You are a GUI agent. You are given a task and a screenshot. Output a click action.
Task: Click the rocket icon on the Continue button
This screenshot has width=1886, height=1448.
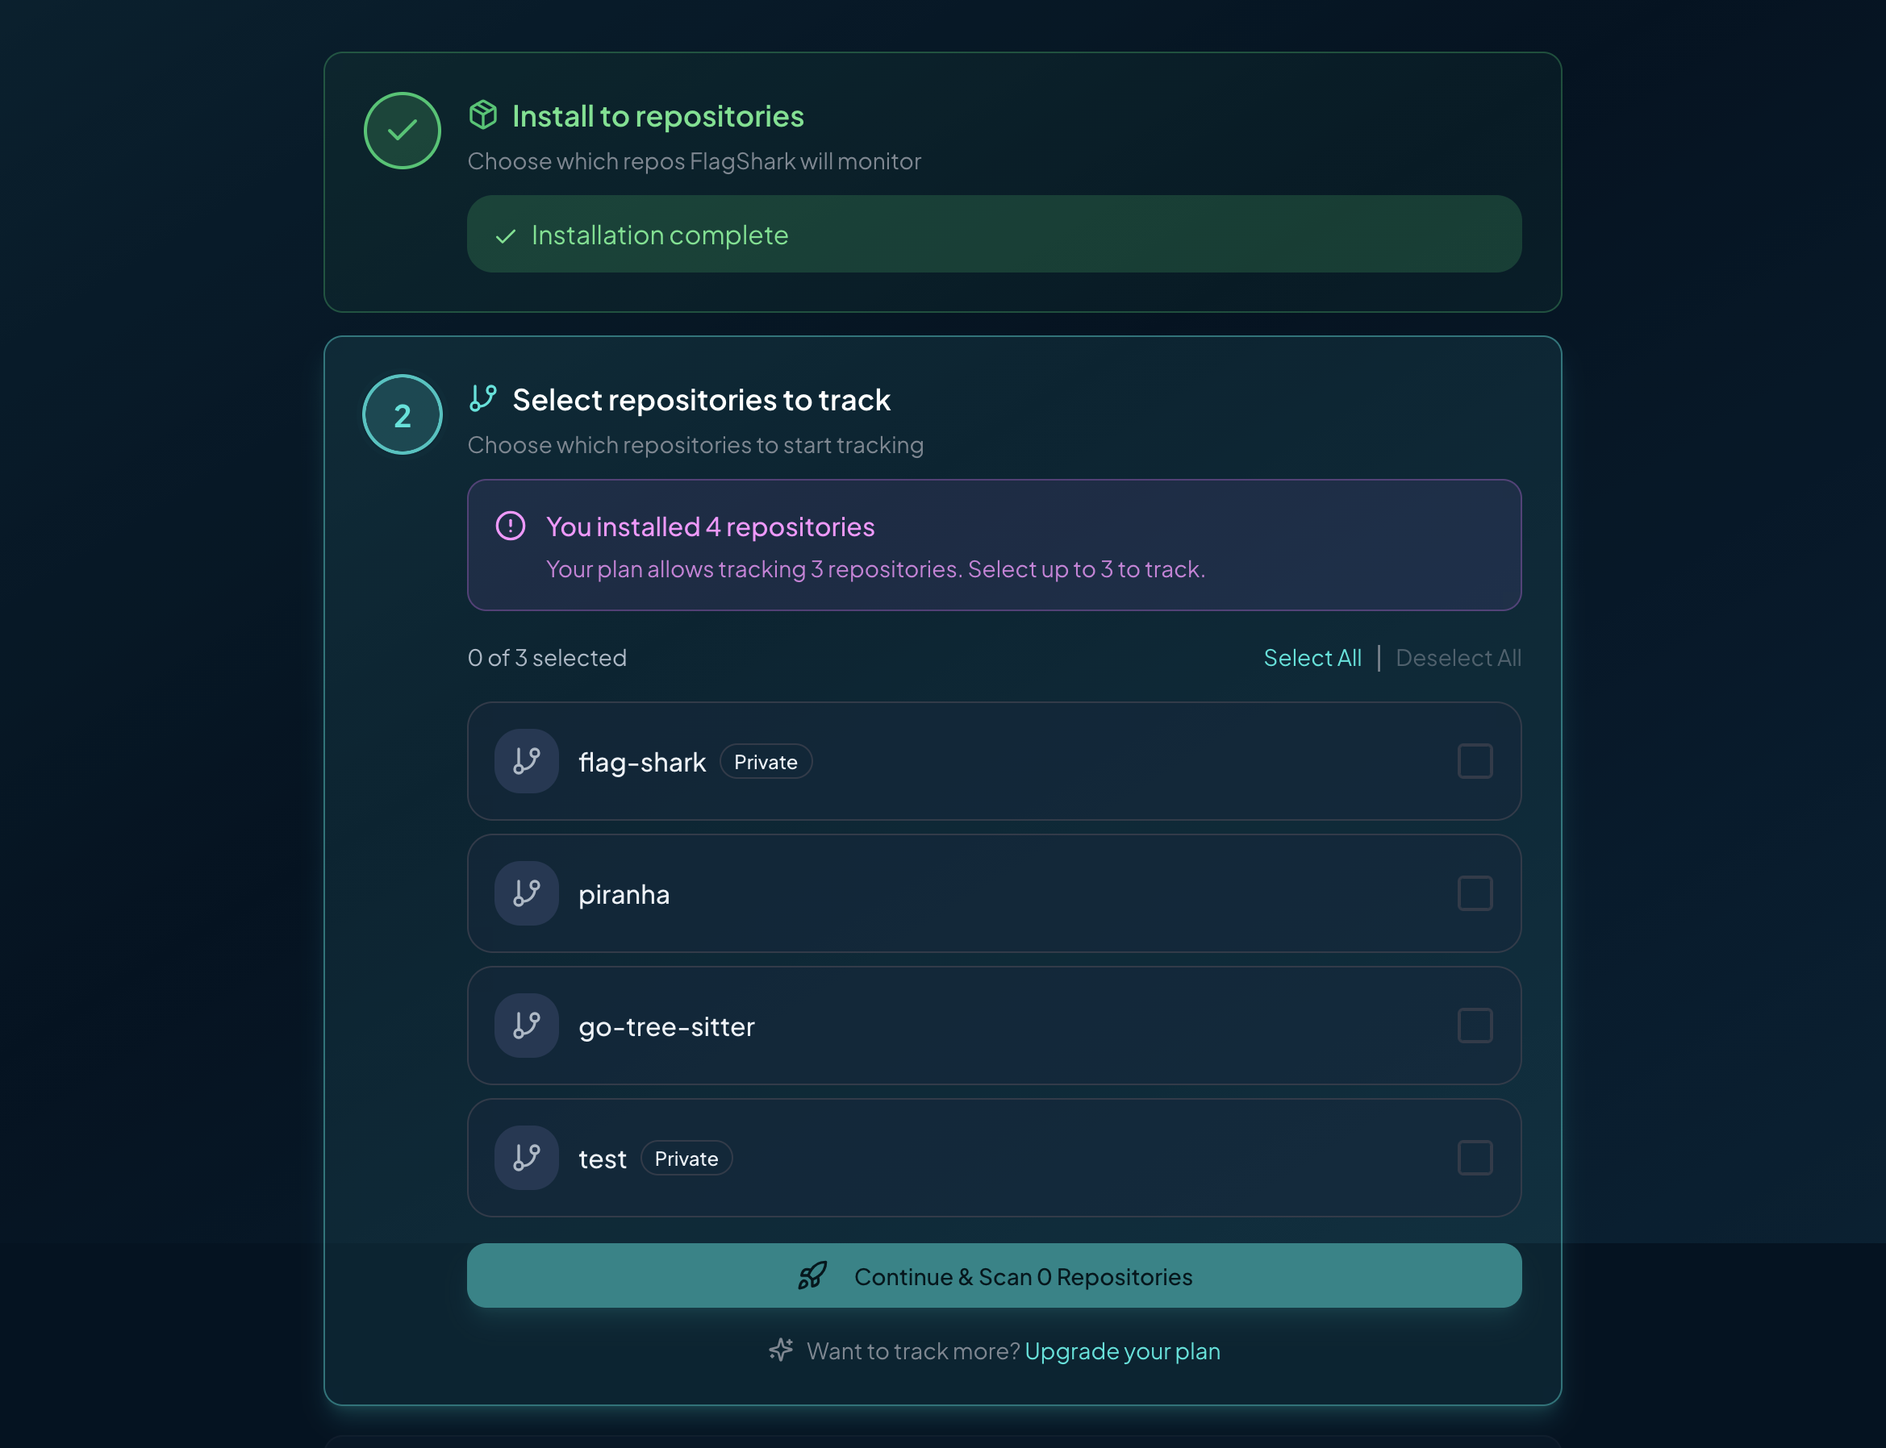[x=812, y=1276]
